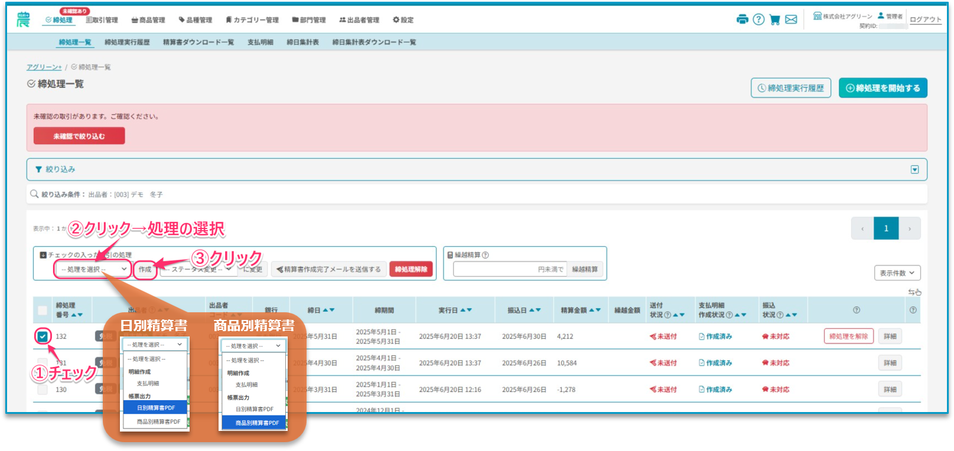The height and width of the screenshot is (451, 954).
Task: Follow the アグリーン+ breadcrumb link
Action: 44,67
